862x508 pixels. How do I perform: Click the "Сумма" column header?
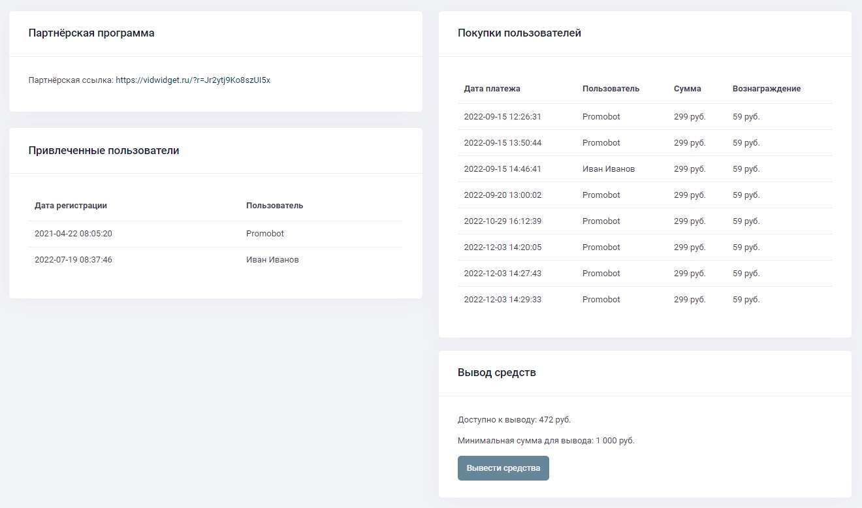pos(688,89)
